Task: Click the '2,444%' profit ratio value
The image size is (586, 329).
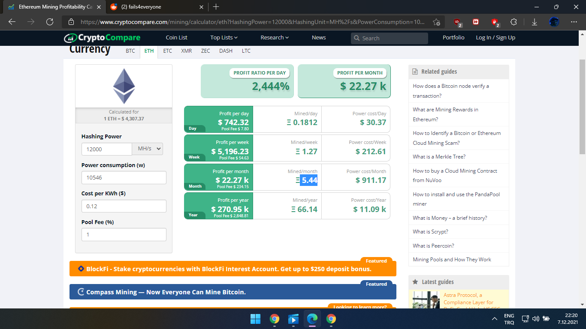Action: 271,86
